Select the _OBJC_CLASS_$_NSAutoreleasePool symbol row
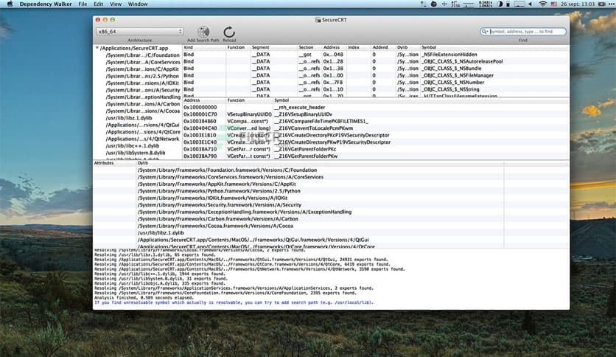Screen dimensions: 616x357 (x=376, y=61)
